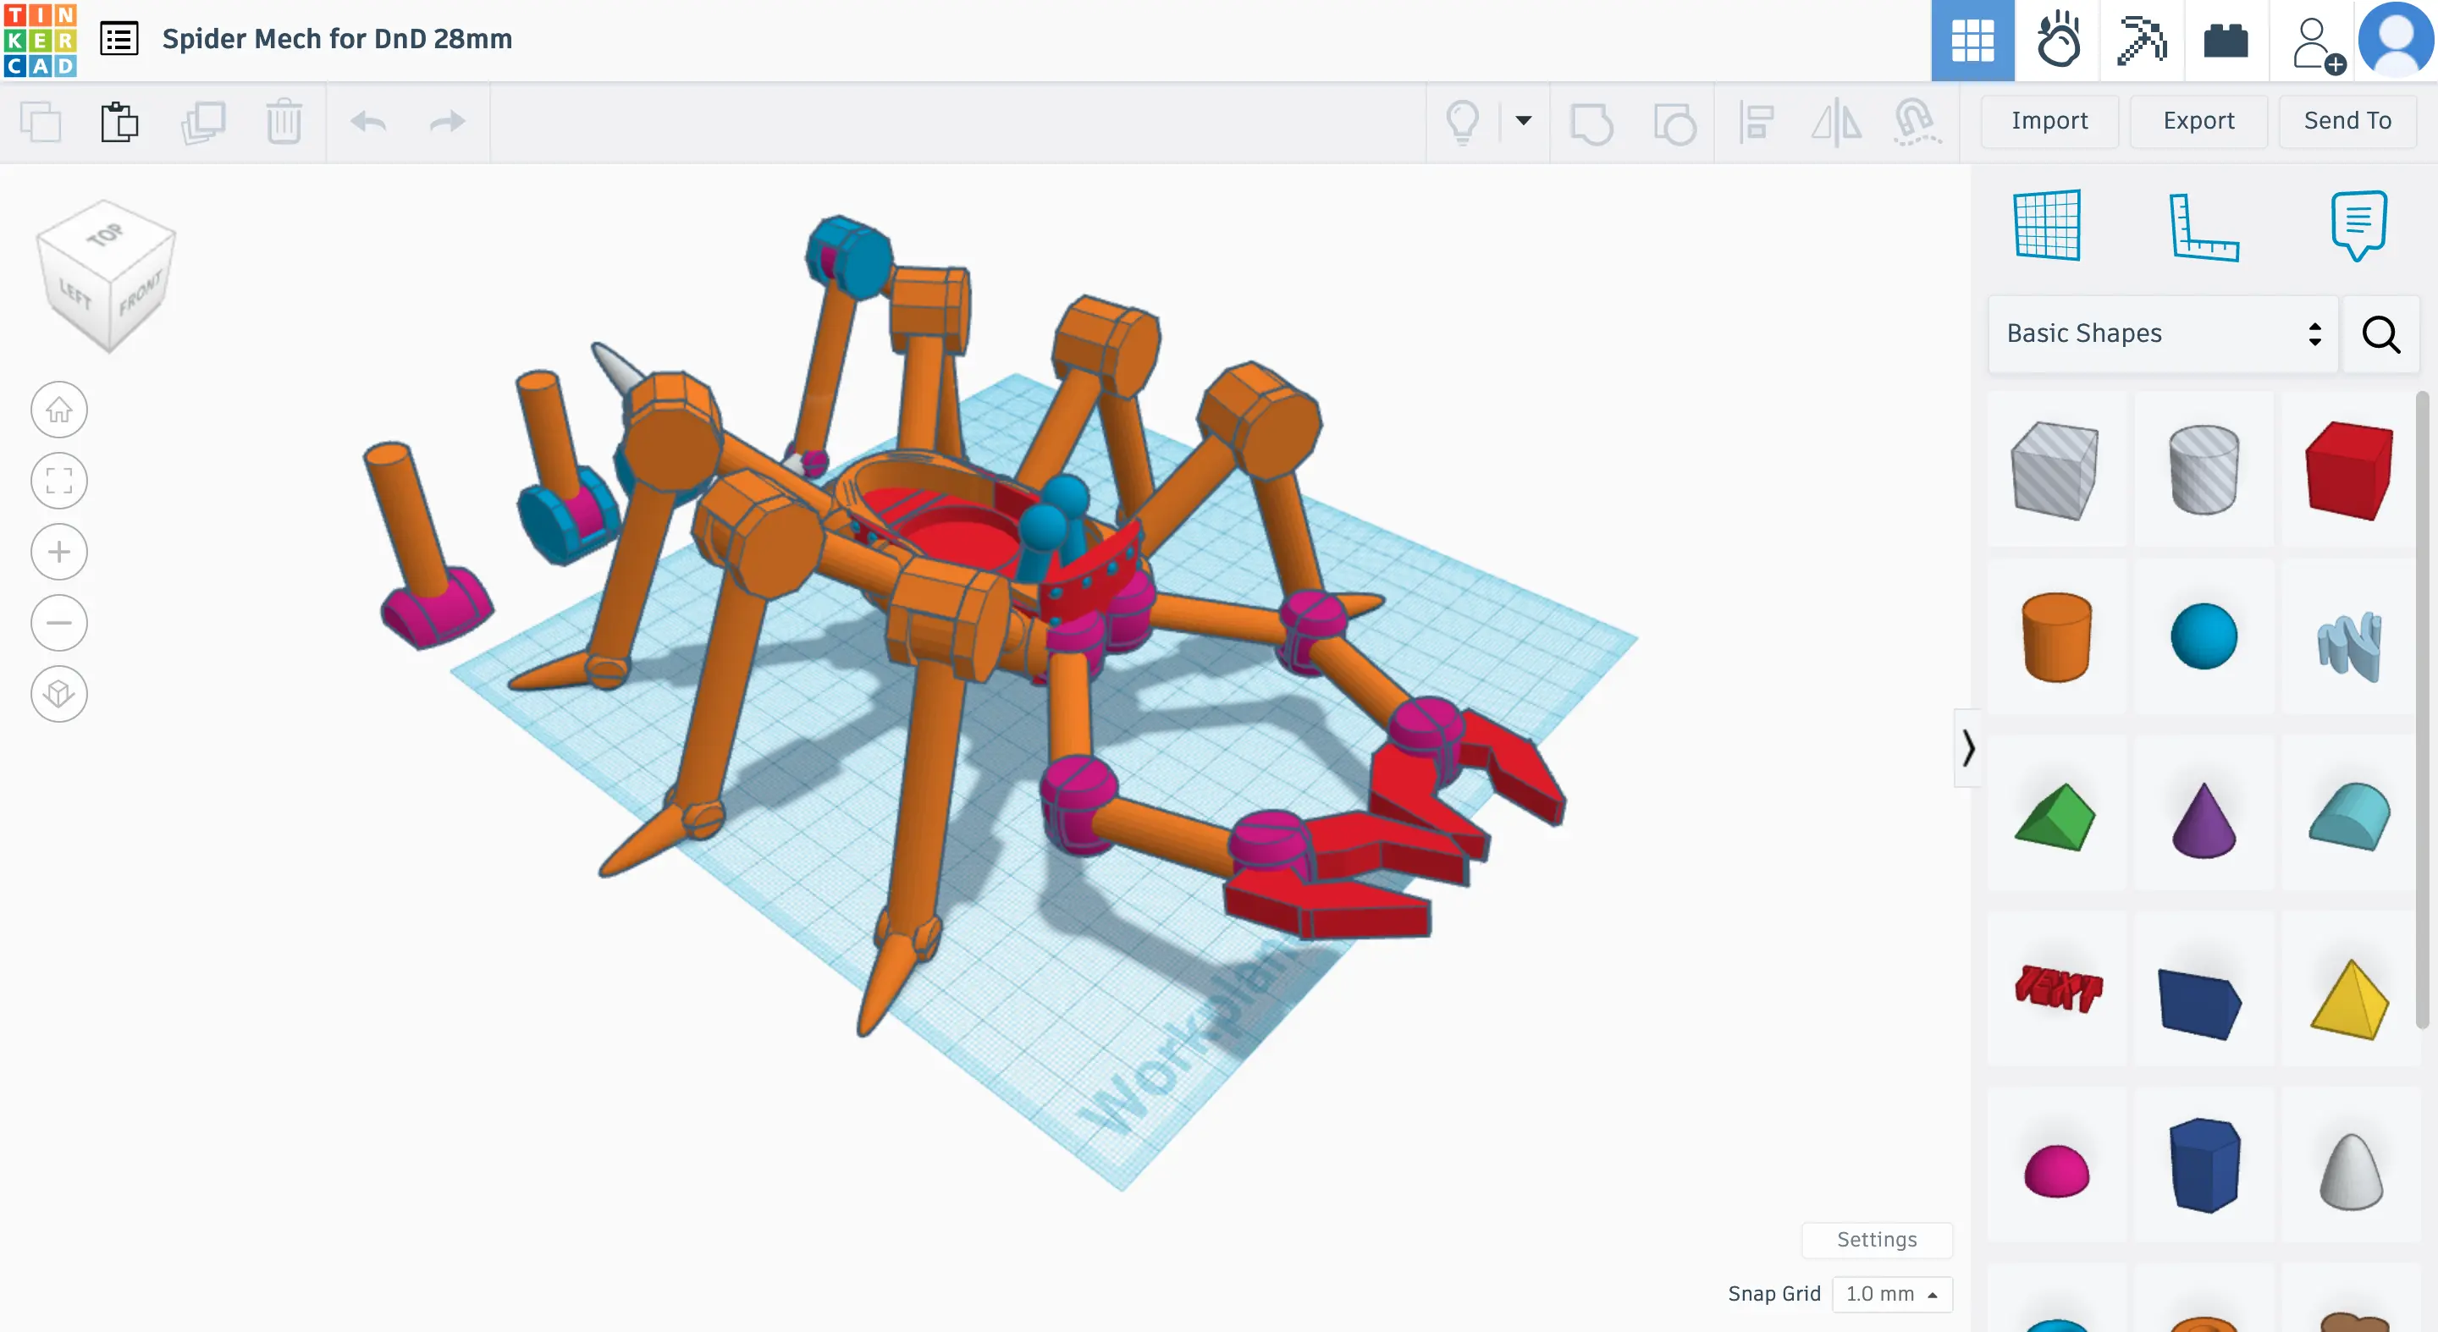
Task: Pick the blue Sphere shape
Action: pyautogui.click(x=2204, y=636)
